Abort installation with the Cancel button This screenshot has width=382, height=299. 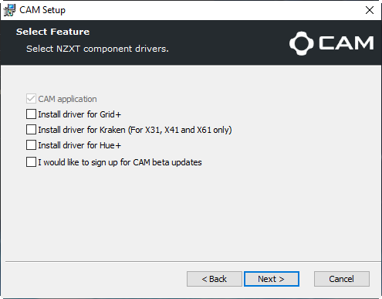[x=342, y=279]
